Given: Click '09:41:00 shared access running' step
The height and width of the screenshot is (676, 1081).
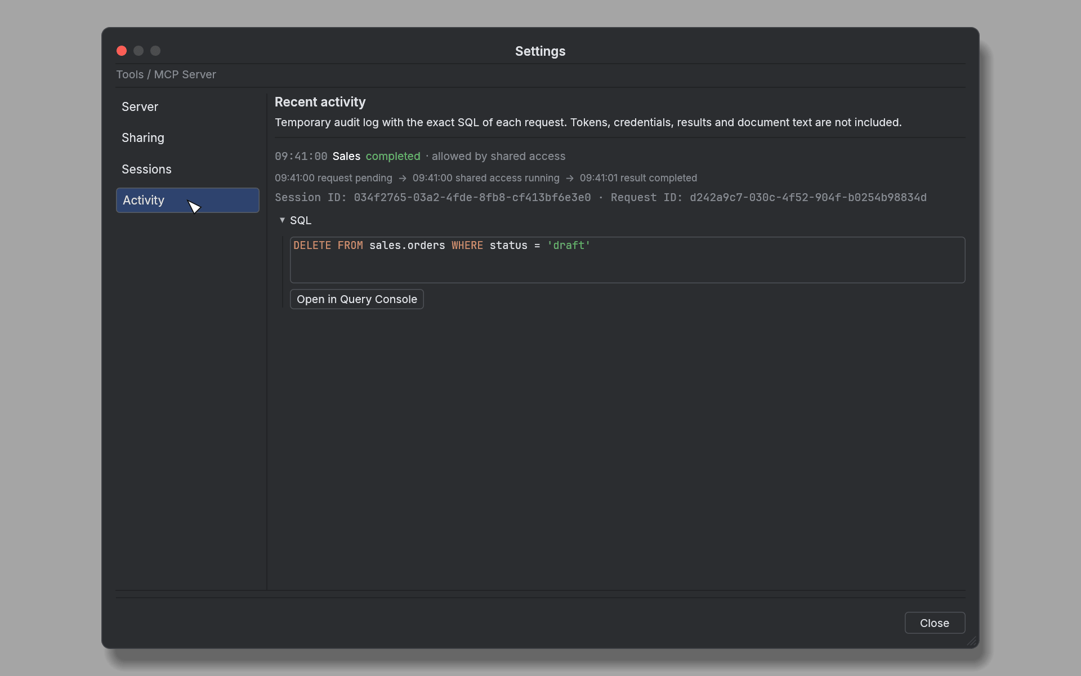Looking at the screenshot, I should coord(486,178).
